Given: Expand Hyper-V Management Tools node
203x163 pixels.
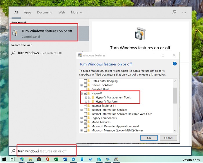Looking at the screenshot, I should coord(86,98).
